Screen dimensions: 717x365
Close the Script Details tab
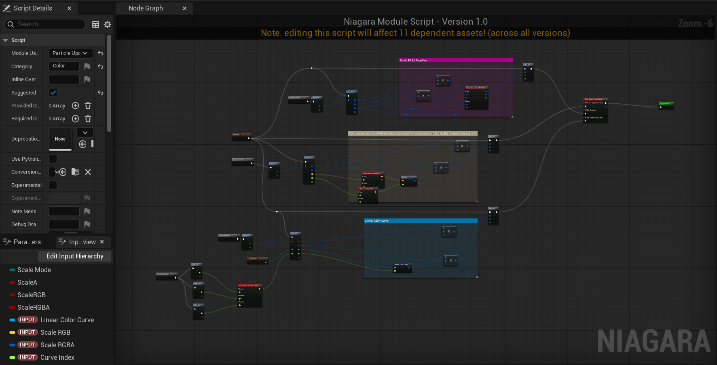pos(69,8)
